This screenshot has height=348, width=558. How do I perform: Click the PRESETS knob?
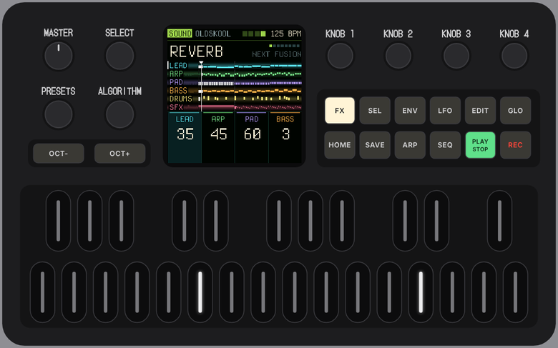[59, 114]
